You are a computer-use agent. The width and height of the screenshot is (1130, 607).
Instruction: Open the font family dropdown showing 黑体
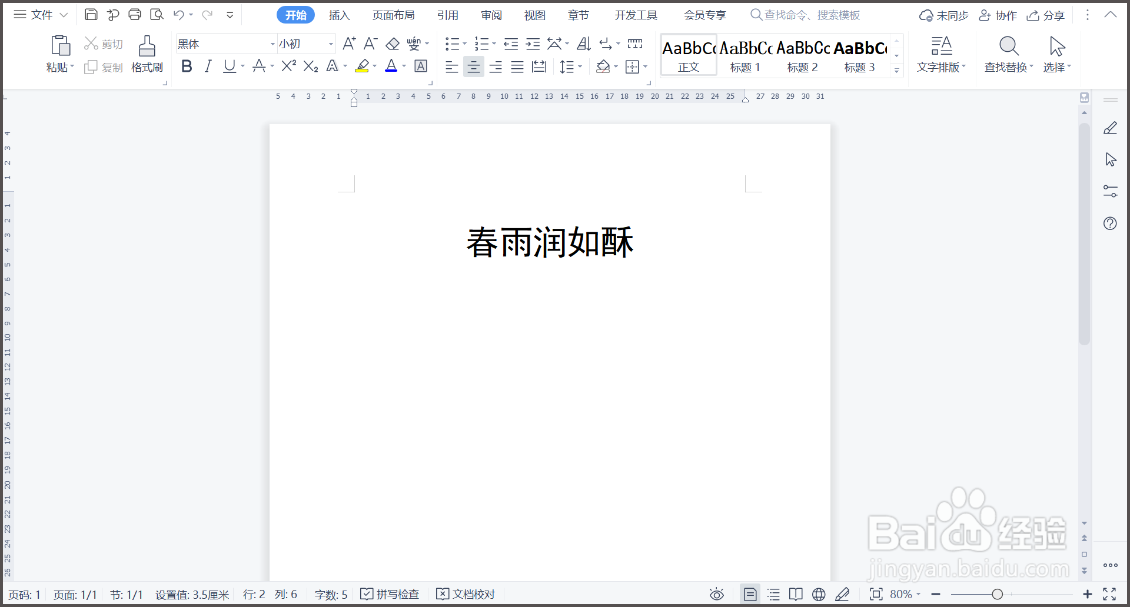tap(271, 44)
